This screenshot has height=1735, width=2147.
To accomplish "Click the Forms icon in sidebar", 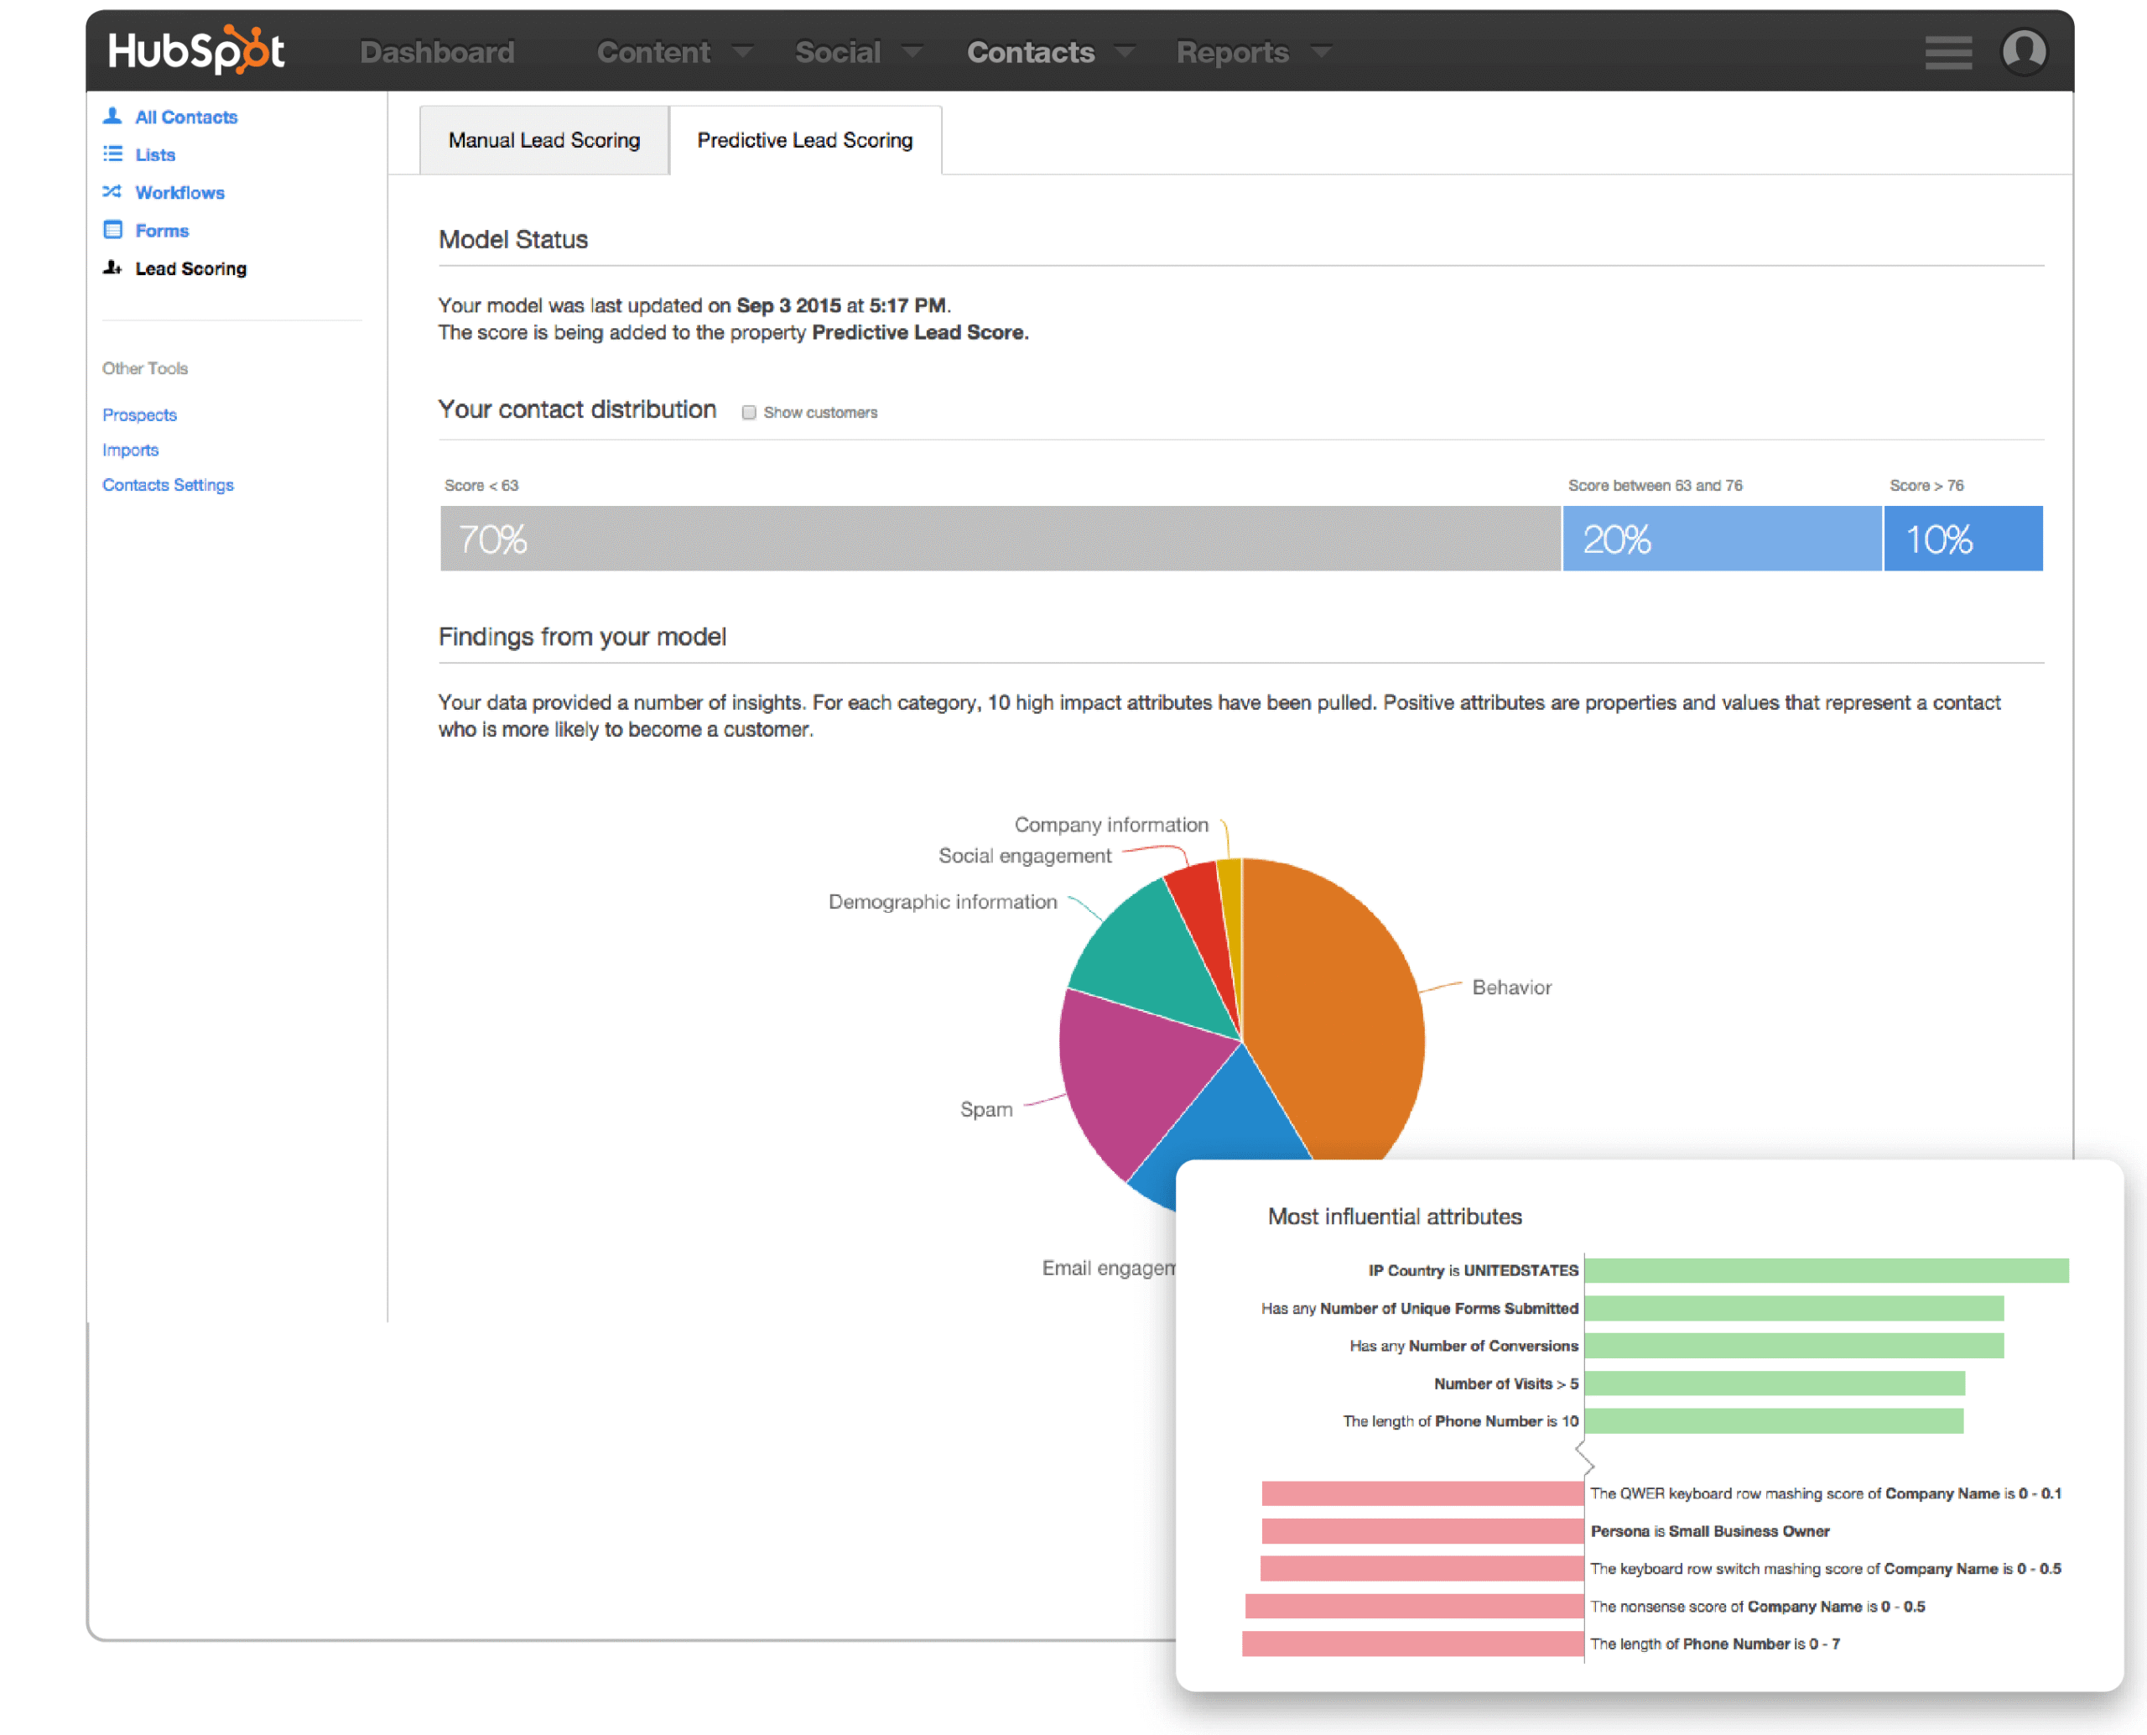I will pyautogui.click(x=113, y=230).
